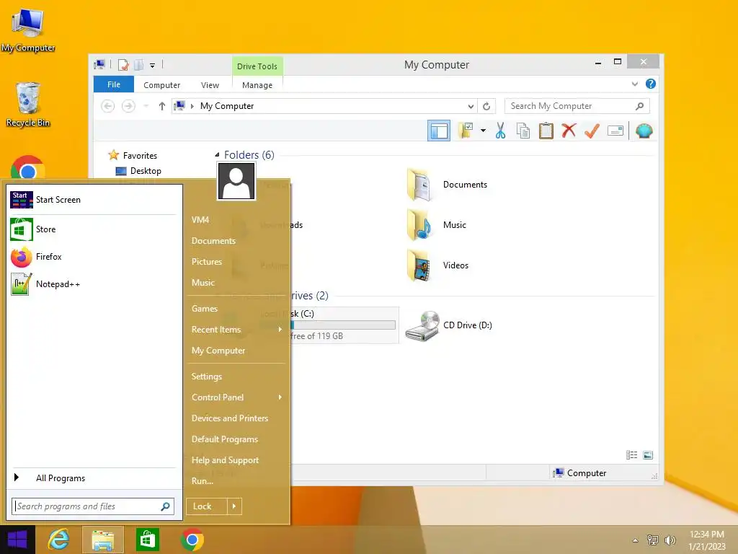Open Customize Quick Access Toolbar dropdown
Screen dimensions: 738x554
pos(153,66)
